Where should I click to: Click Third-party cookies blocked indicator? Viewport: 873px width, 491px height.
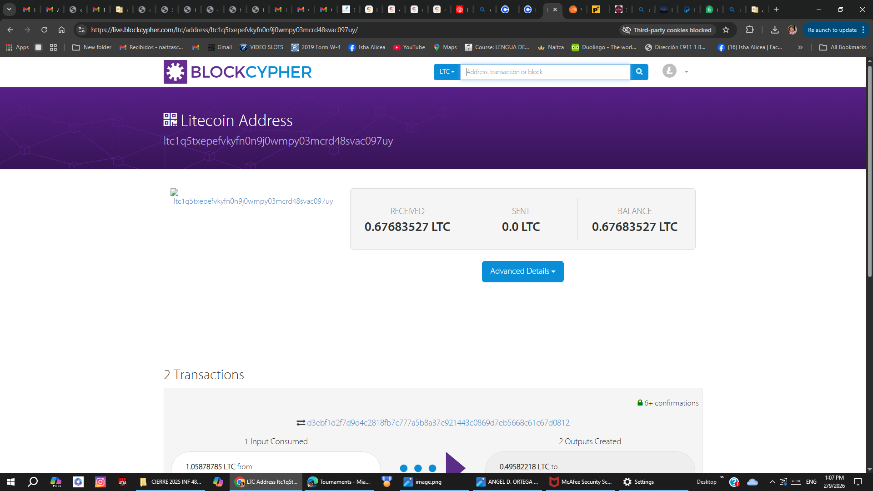tap(667, 30)
